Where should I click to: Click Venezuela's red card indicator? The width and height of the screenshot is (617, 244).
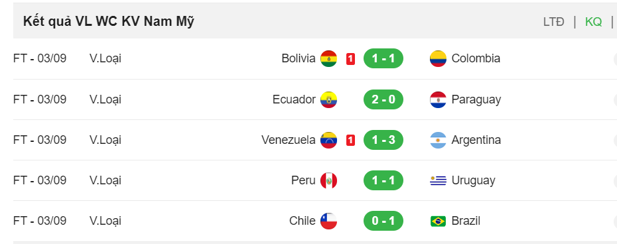350,140
